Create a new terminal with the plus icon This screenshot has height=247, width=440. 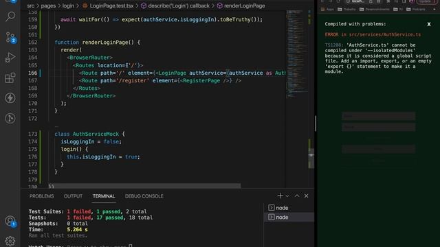[x=280, y=196]
